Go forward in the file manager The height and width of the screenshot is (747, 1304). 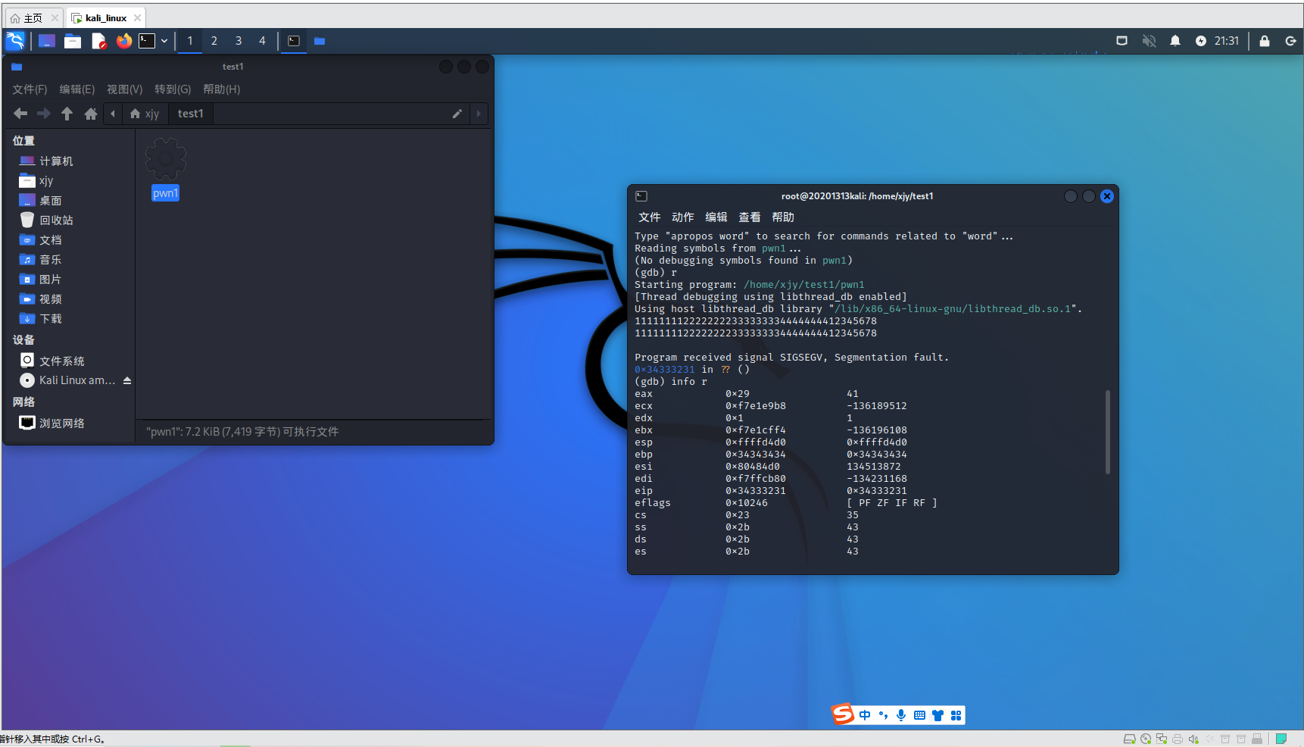click(x=44, y=114)
